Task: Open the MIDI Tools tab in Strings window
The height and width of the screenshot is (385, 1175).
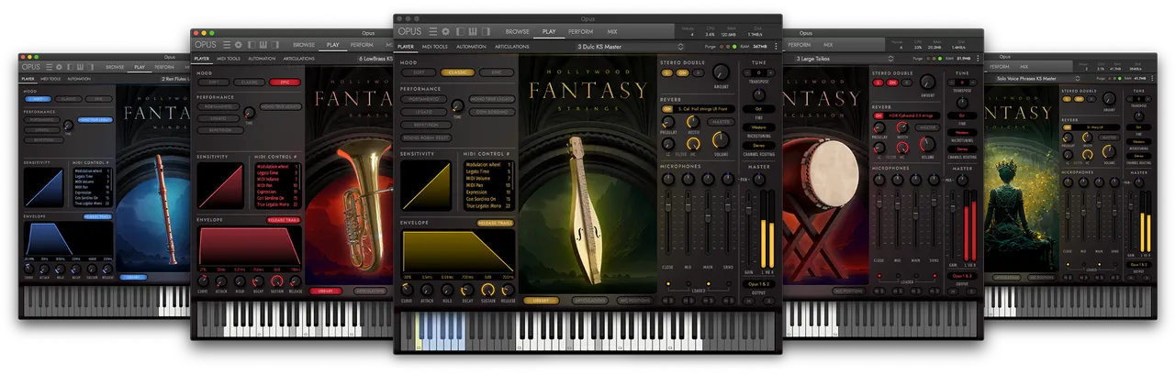Action: pos(434,47)
